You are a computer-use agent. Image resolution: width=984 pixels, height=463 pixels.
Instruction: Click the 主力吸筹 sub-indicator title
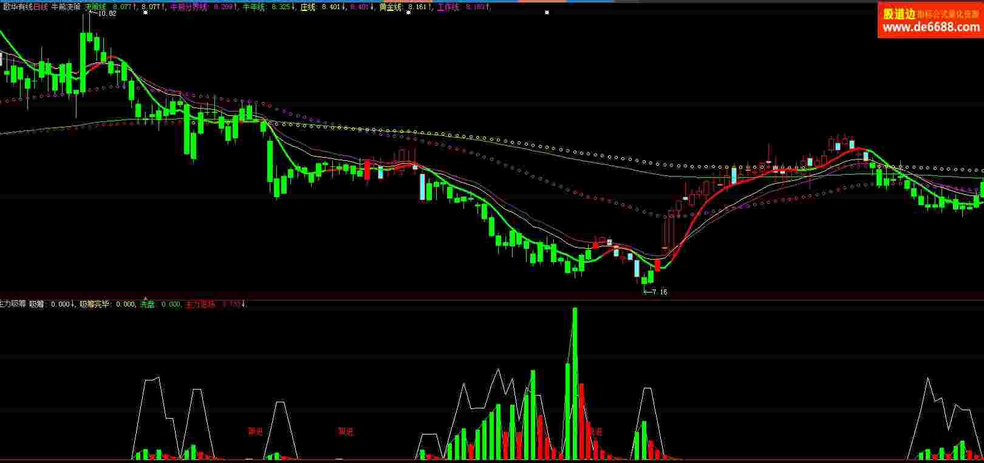(13, 304)
